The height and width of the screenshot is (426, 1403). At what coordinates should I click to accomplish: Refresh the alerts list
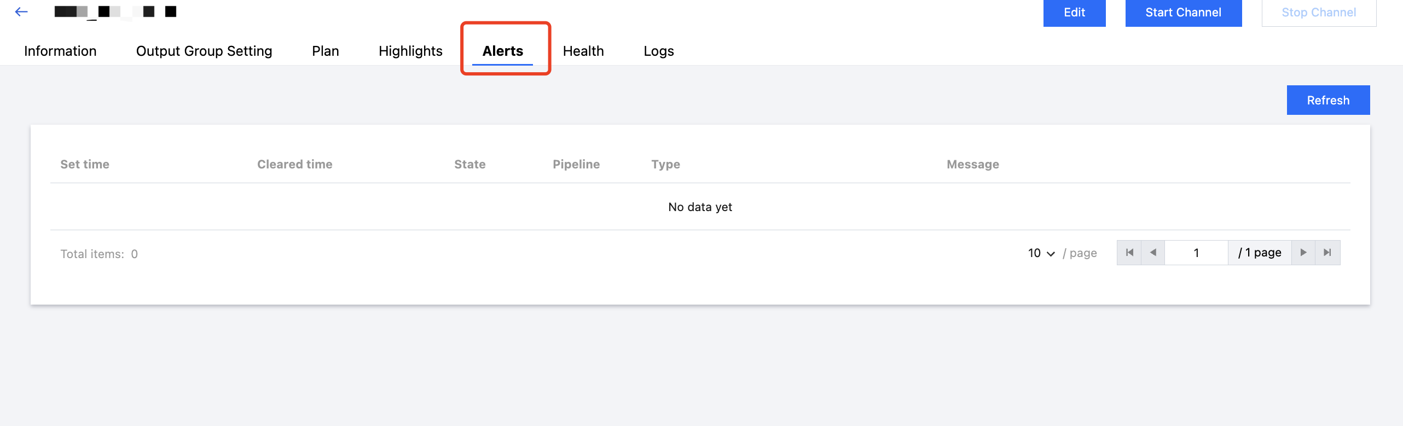[1328, 100]
